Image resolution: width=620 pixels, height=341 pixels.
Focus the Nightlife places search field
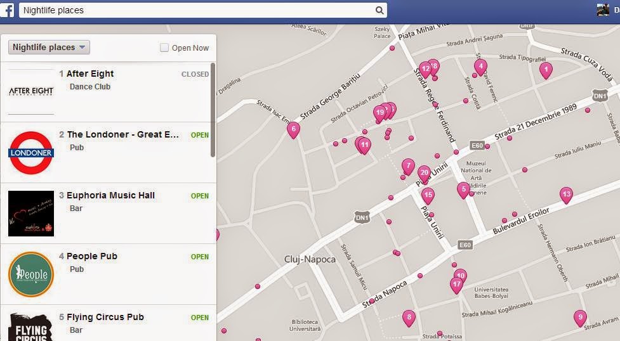pos(203,10)
